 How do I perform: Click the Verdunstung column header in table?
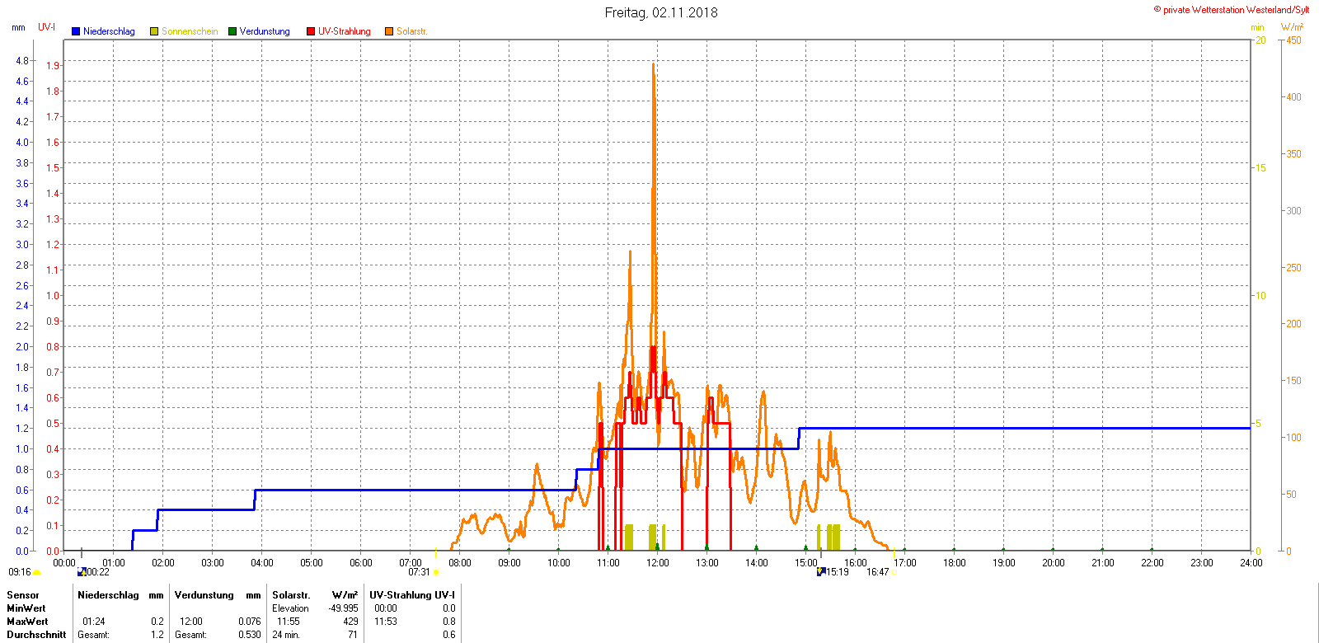point(204,595)
